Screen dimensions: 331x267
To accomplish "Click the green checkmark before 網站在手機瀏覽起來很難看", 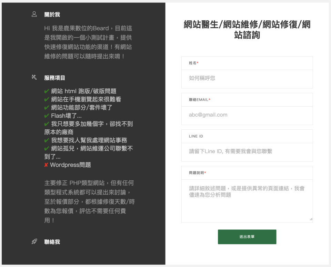I will click(x=47, y=99).
